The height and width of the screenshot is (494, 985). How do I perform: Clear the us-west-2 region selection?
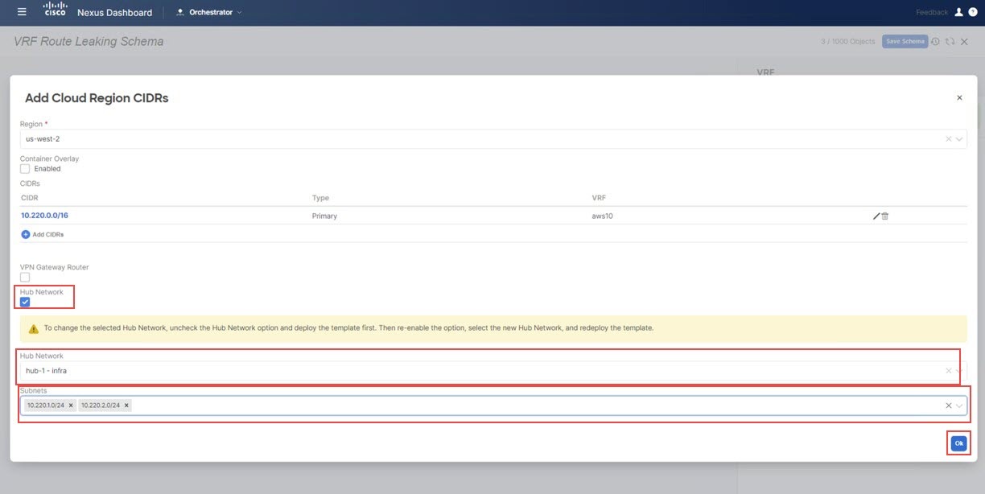(x=948, y=139)
